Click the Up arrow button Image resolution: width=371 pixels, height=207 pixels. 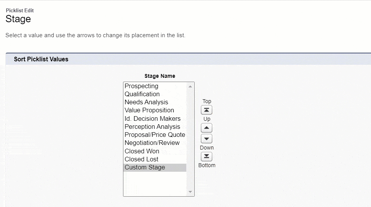(x=207, y=128)
